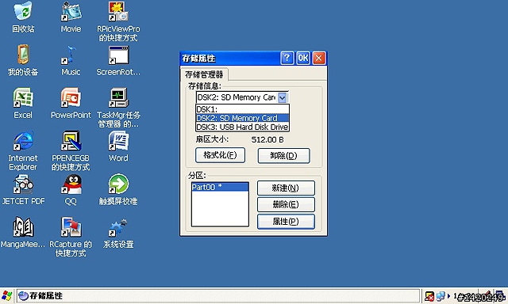Screen dimensions: 508x304
Task: Click the help question mark button
Action: (287, 58)
